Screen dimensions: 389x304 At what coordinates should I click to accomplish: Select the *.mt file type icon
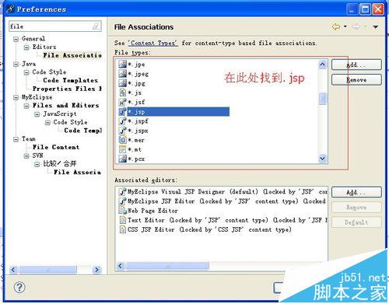tap(122, 149)
